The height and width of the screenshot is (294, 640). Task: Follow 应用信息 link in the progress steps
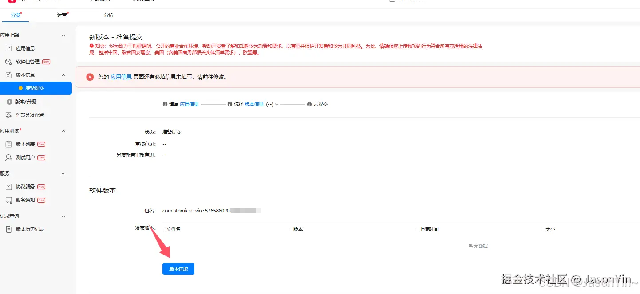tap(189, 104)
